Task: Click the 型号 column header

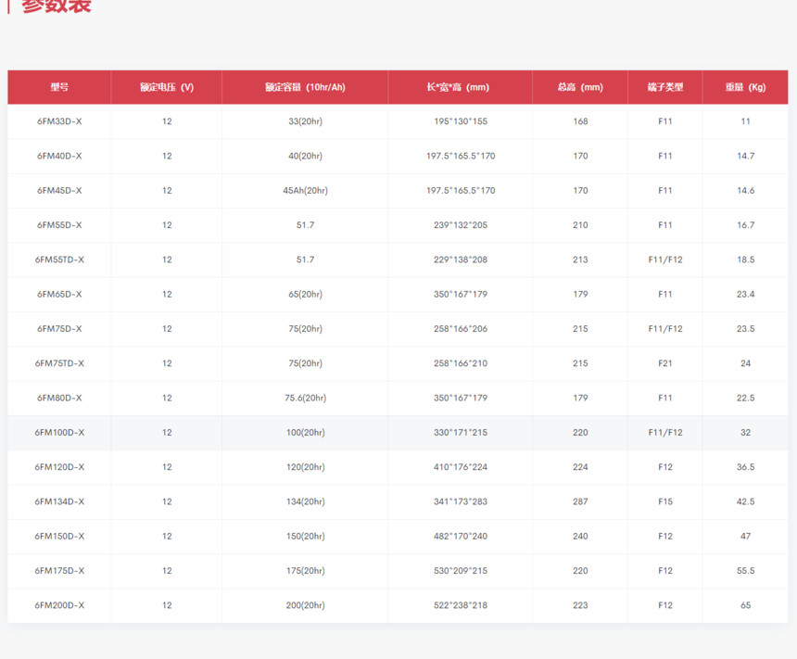Action: (x=59, y=87)
